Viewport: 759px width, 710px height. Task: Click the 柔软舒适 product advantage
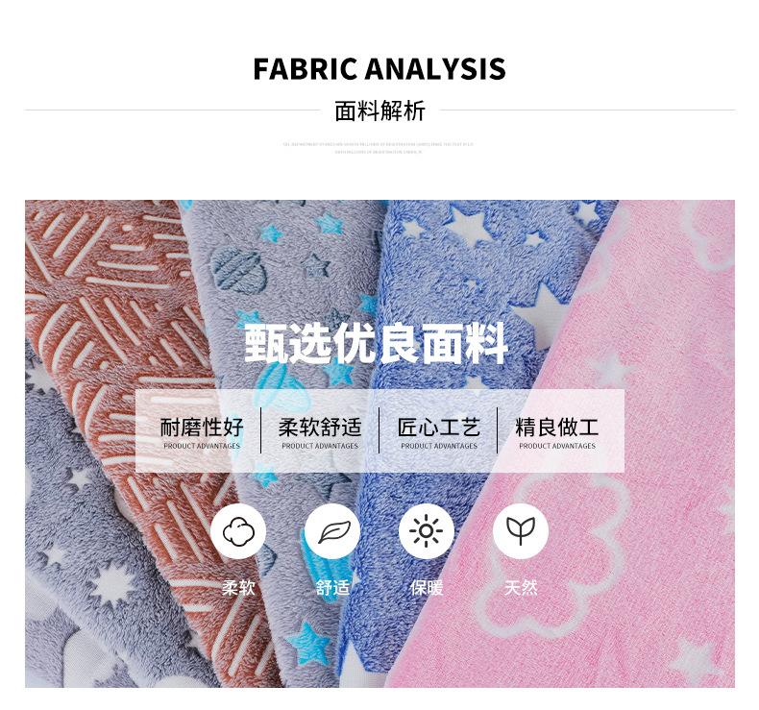click(x=320, y=432)
